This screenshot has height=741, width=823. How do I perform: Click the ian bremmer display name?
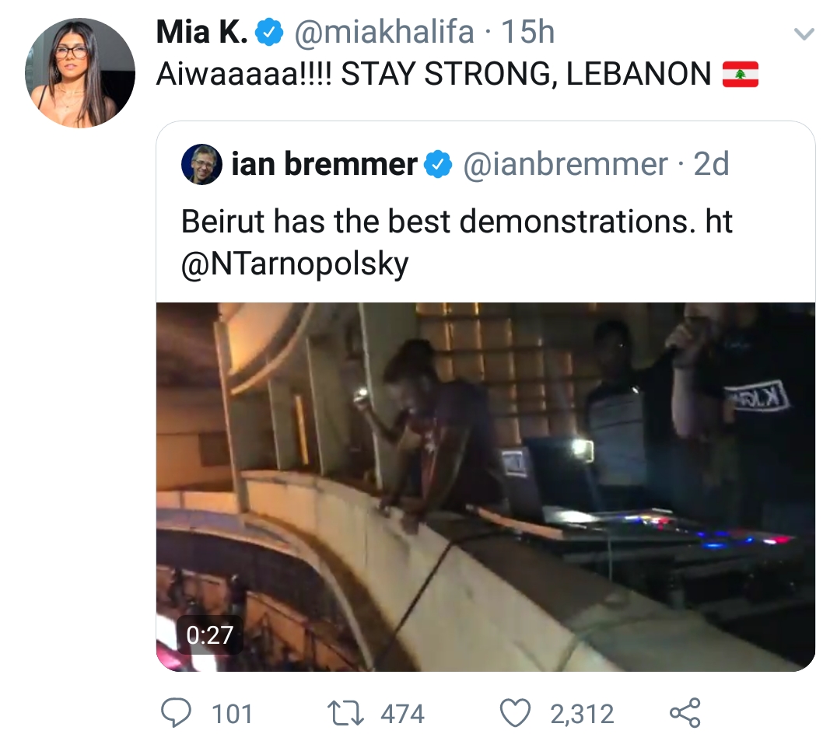(x=324, y=164)
